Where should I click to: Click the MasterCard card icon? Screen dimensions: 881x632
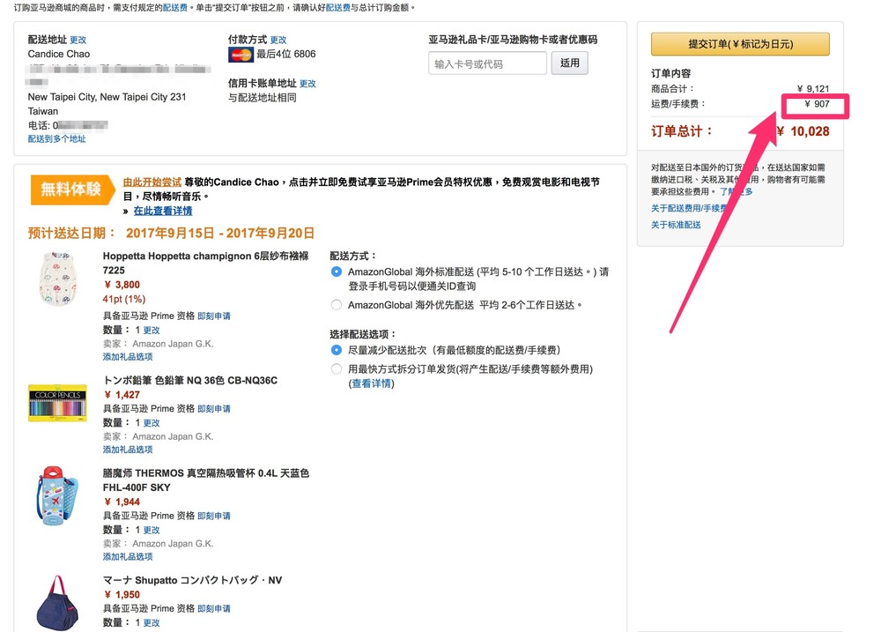pyautogui.click(x=241, y=55)
